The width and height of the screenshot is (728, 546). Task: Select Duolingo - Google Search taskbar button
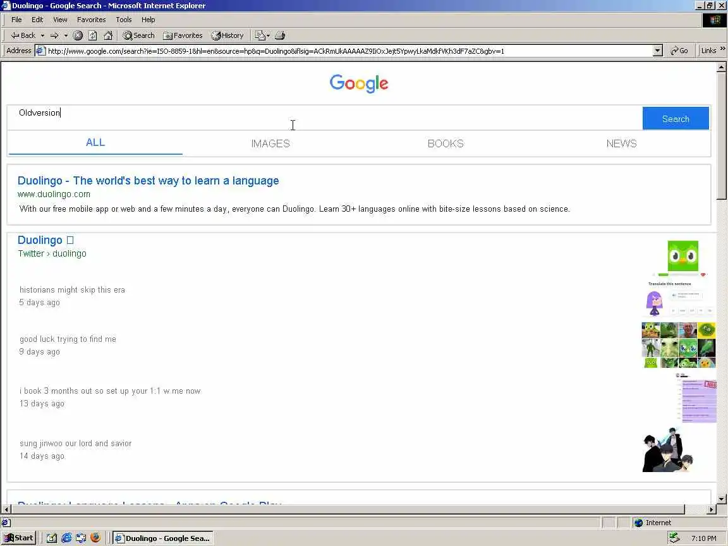pos(163,538)
